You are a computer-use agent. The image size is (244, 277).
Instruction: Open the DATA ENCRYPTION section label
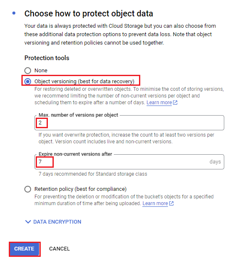pos(57,222)
